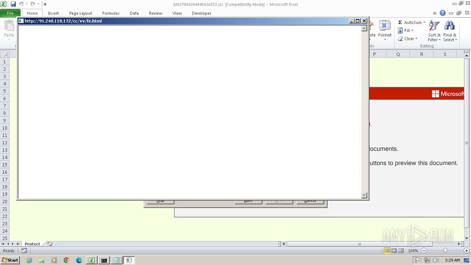
Task: Click scroll-down arrow in the fe.html popup window
Action: (x=364, y=195)
